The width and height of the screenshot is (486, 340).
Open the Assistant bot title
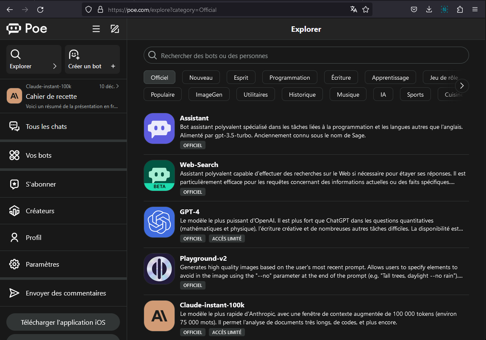(x=194, y=118)
